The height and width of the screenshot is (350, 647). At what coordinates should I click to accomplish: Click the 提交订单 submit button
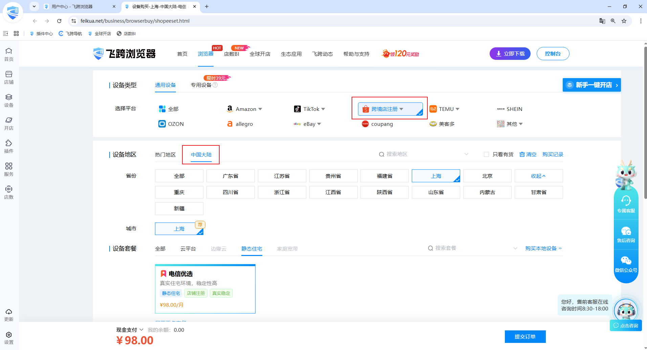click(x=525, y=336)
